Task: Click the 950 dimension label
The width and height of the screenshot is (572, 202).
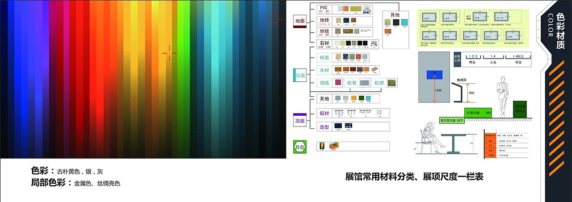Action: 472,93
